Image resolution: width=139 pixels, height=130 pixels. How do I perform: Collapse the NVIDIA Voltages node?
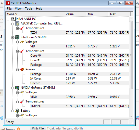tap(17, 93)
